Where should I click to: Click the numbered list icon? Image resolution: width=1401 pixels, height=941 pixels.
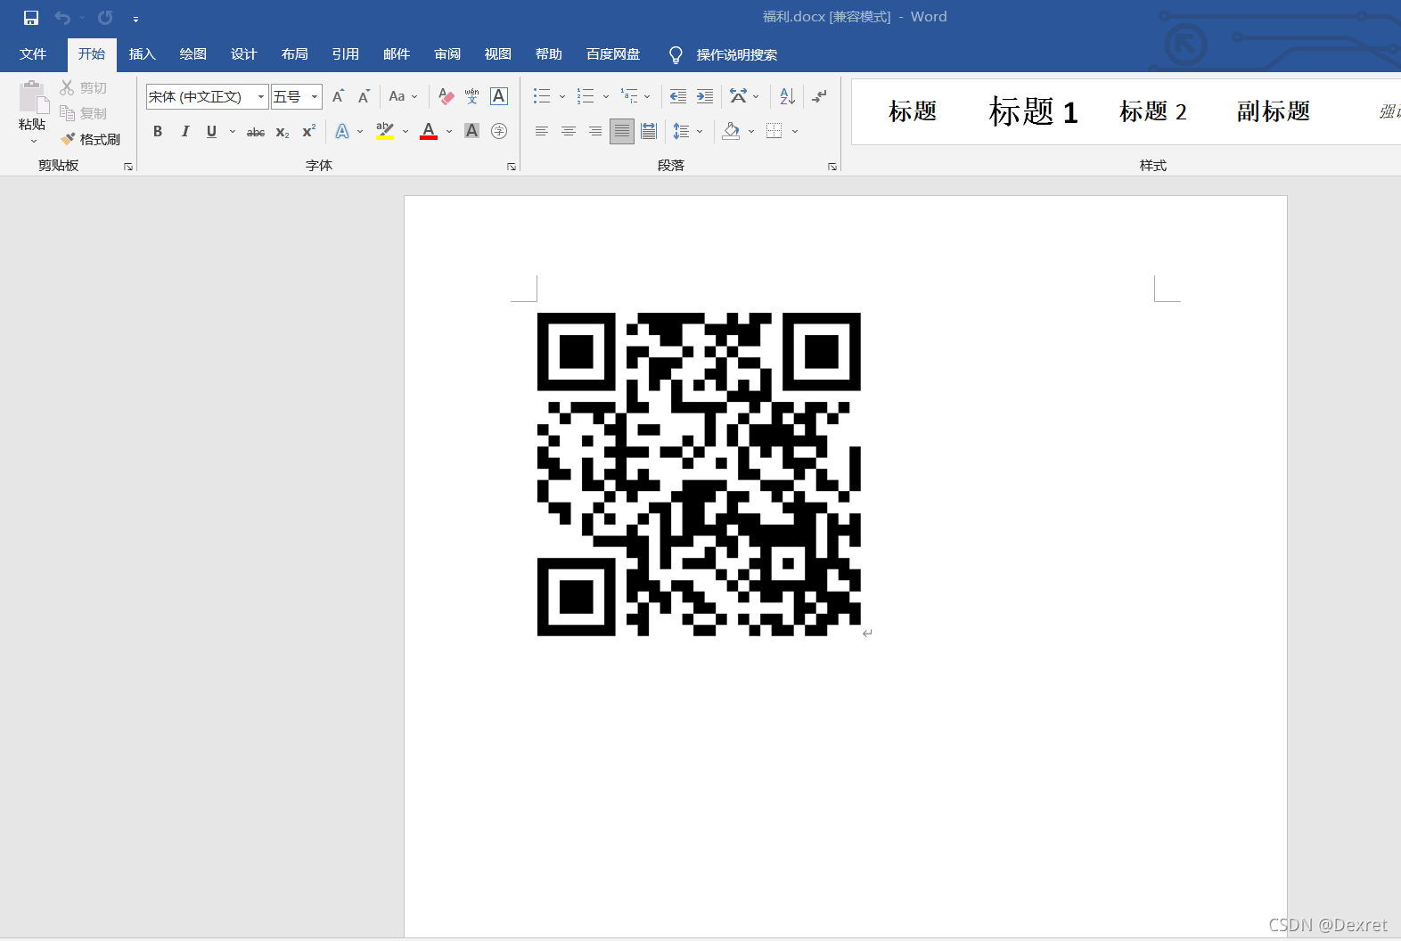pyautogui.click(x=586, y=96)
